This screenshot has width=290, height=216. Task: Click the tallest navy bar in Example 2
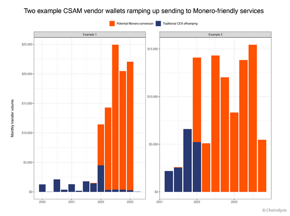(x=188, y=161)
